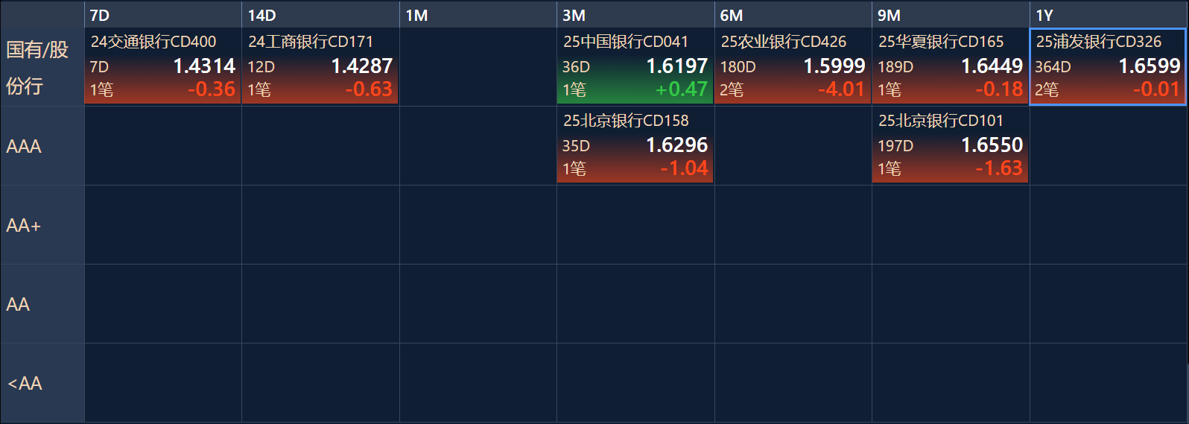Select the 1Y tenor column header
The image size is (1189, 424).
1109,15
